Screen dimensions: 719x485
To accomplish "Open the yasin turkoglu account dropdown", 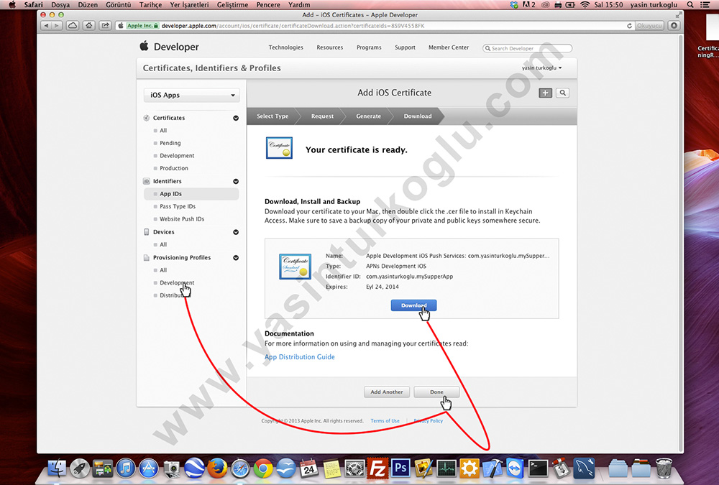I will click(x=541, y=68).
